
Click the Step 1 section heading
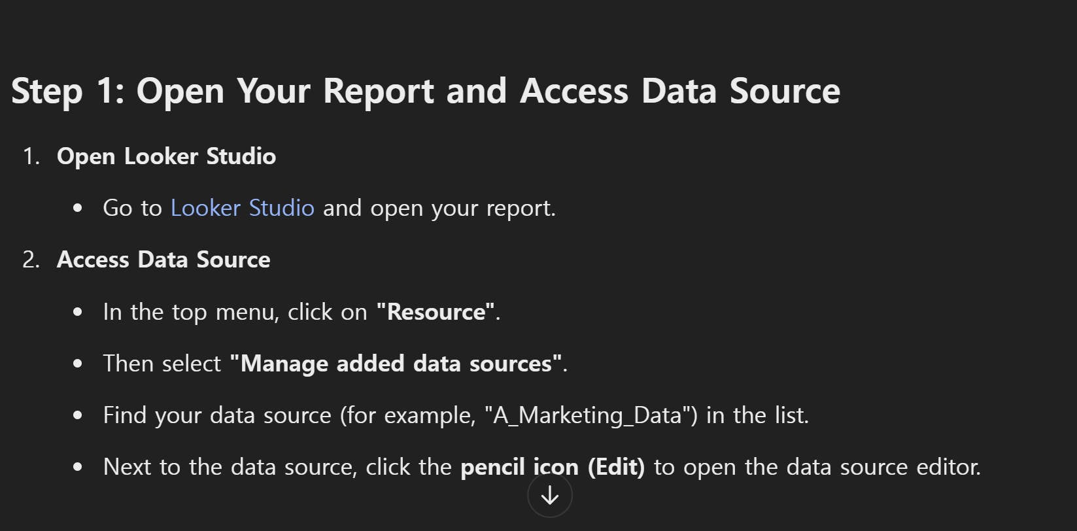425,90
